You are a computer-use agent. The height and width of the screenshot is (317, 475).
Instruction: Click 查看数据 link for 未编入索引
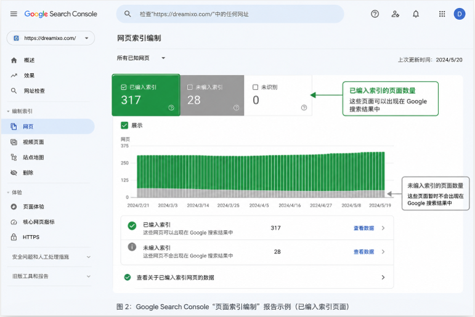tap(364, 252)
